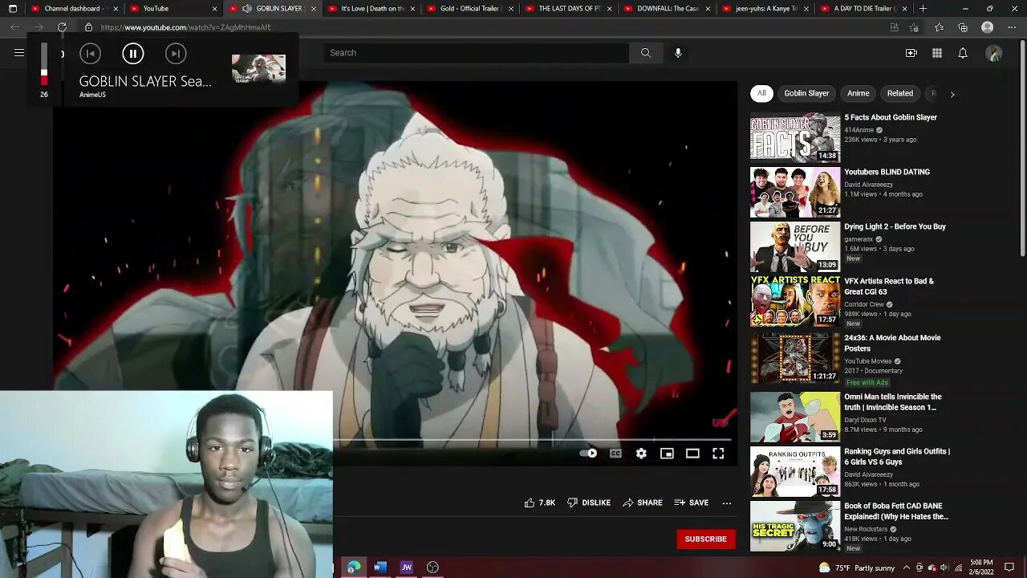
Task: Open the Youtubers BLIND DATING video title
Action: [887, 172]
